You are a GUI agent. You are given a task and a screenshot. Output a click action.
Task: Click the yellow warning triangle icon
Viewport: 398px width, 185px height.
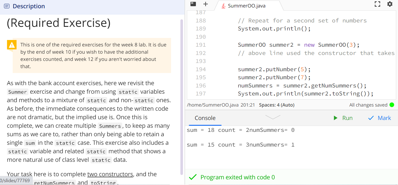11,45
